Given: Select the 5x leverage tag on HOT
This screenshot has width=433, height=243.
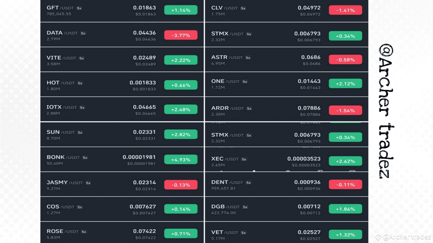Looking at the screenshot, I should (80, 83).
